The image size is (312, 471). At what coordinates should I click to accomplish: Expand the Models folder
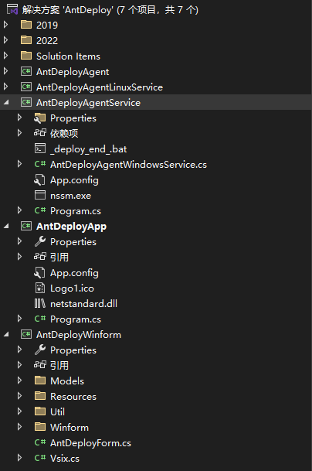point(19,381)
